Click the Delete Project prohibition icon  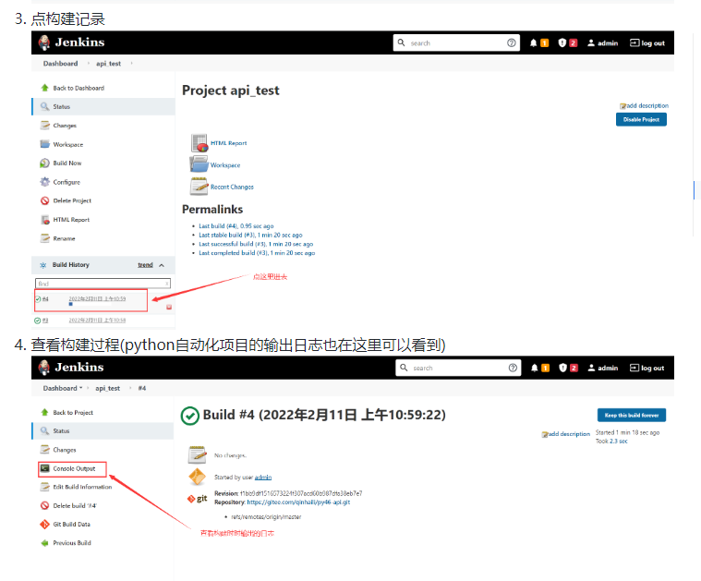pyautogui.click(x=44, y=200)
